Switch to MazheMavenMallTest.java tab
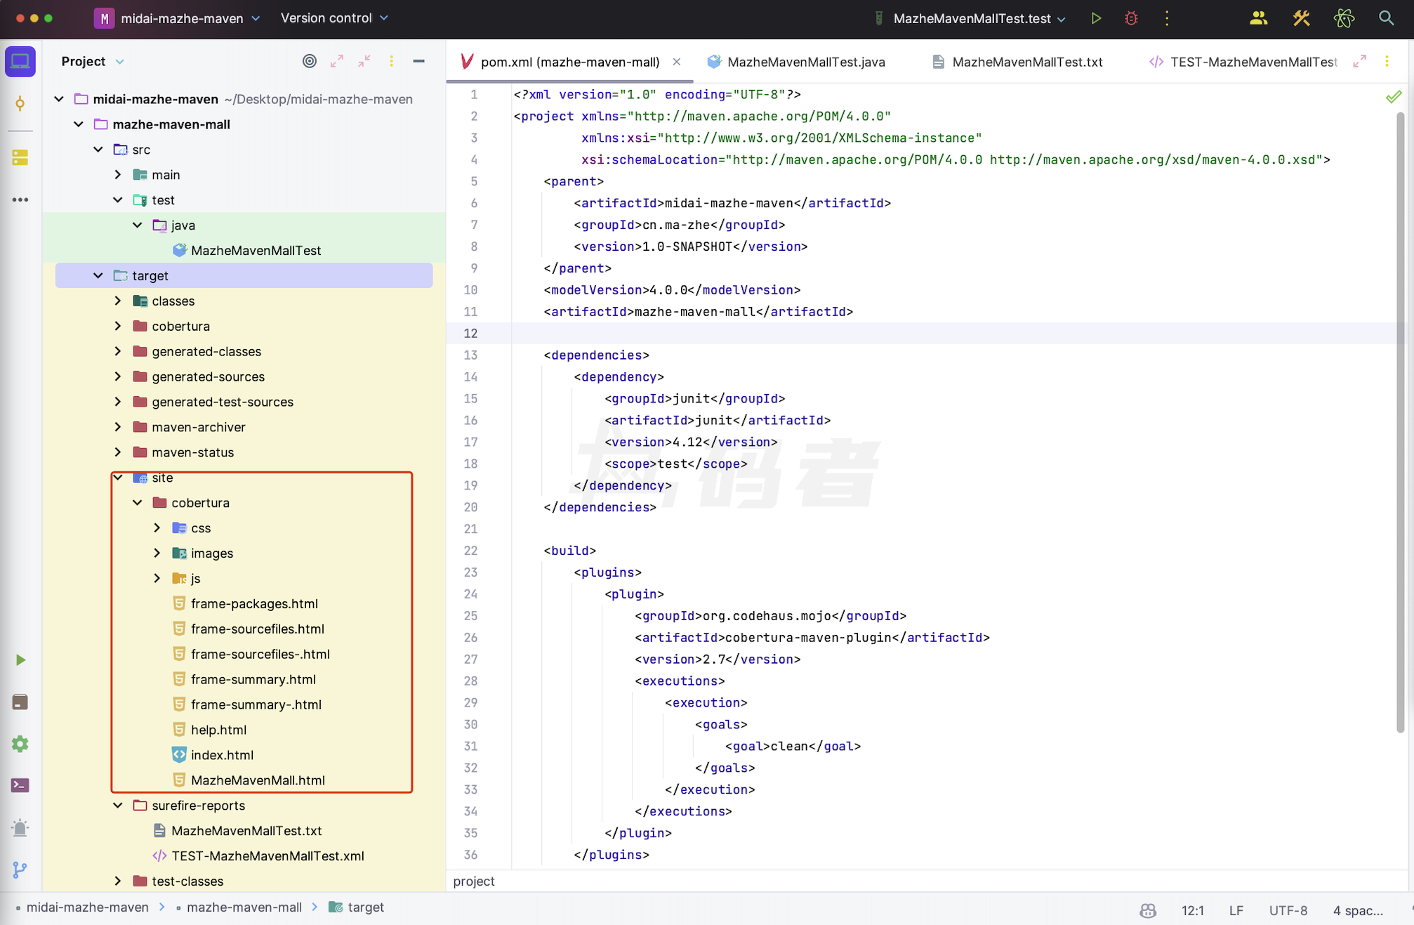The width and height of the screenshot is (1414, 925). (805, 62)
